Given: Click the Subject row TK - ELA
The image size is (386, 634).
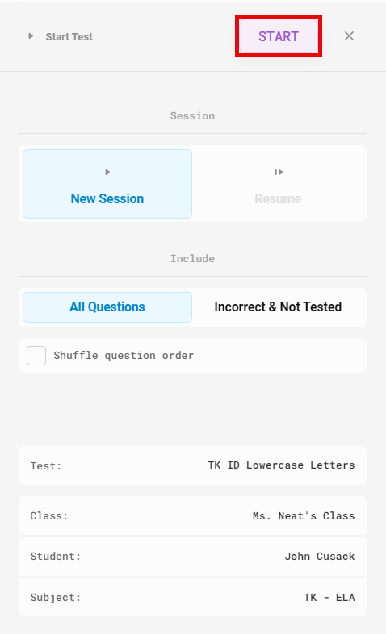Looking at the screenshot, I should tap(192, 597).
